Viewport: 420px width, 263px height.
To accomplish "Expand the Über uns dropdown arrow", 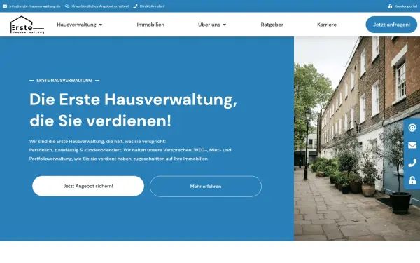I will click(x=225, y=25).
